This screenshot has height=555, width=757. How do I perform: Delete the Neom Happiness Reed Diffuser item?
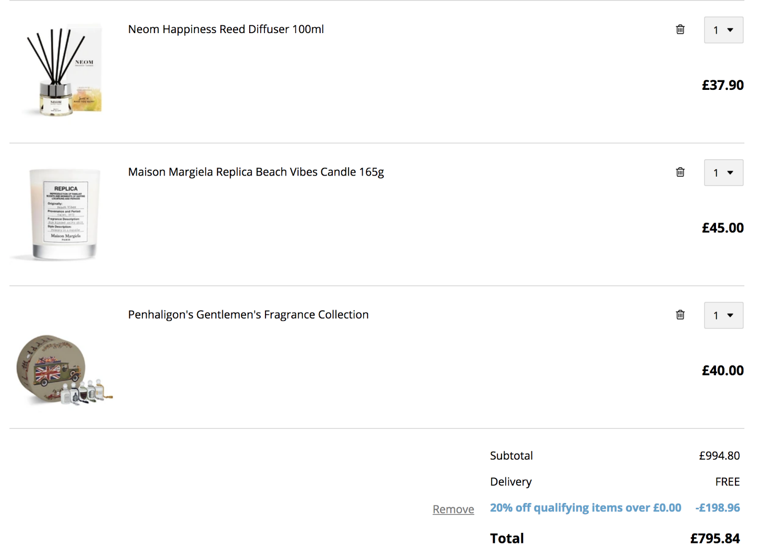coord(680,29)
